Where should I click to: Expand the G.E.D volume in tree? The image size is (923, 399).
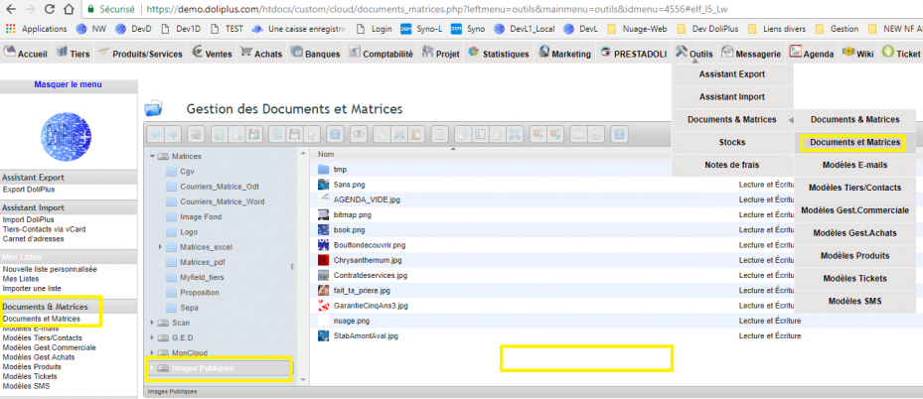point(152,337)
